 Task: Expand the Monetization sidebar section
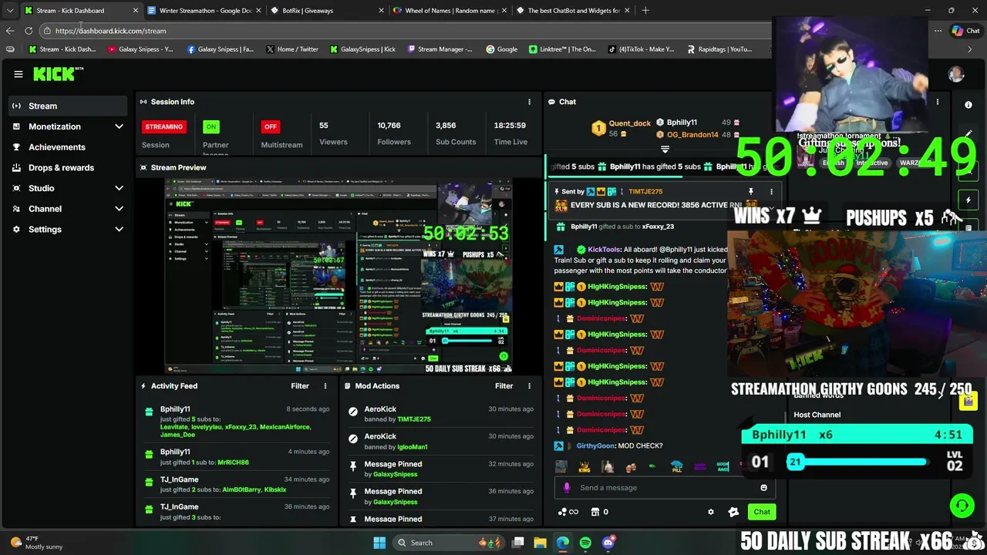tap(119, 126)
